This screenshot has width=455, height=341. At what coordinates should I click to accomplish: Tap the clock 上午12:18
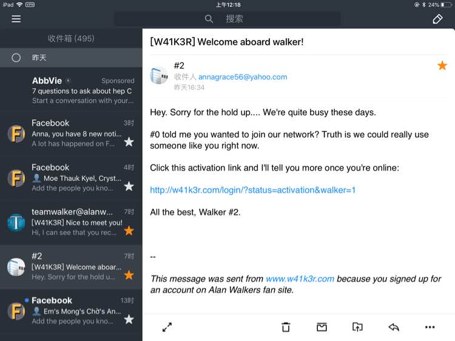[x=228, y=5]
